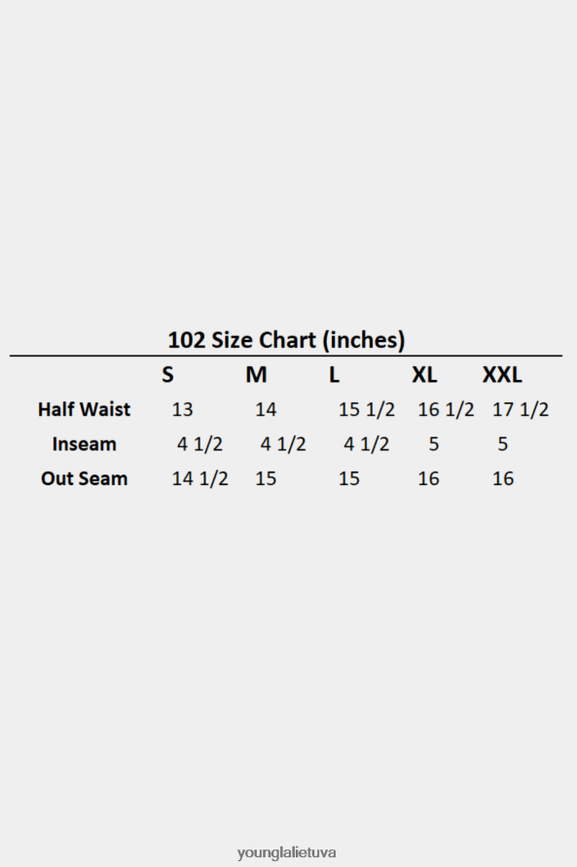This screenshot has width=577, height=867.
Task: Click the Half Waist row label
Action: (84, 409)
